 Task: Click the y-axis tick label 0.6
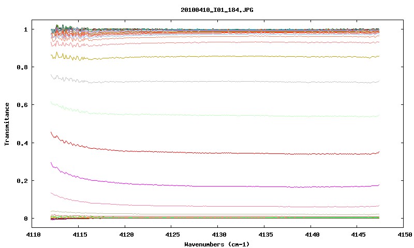pos(22,105)
